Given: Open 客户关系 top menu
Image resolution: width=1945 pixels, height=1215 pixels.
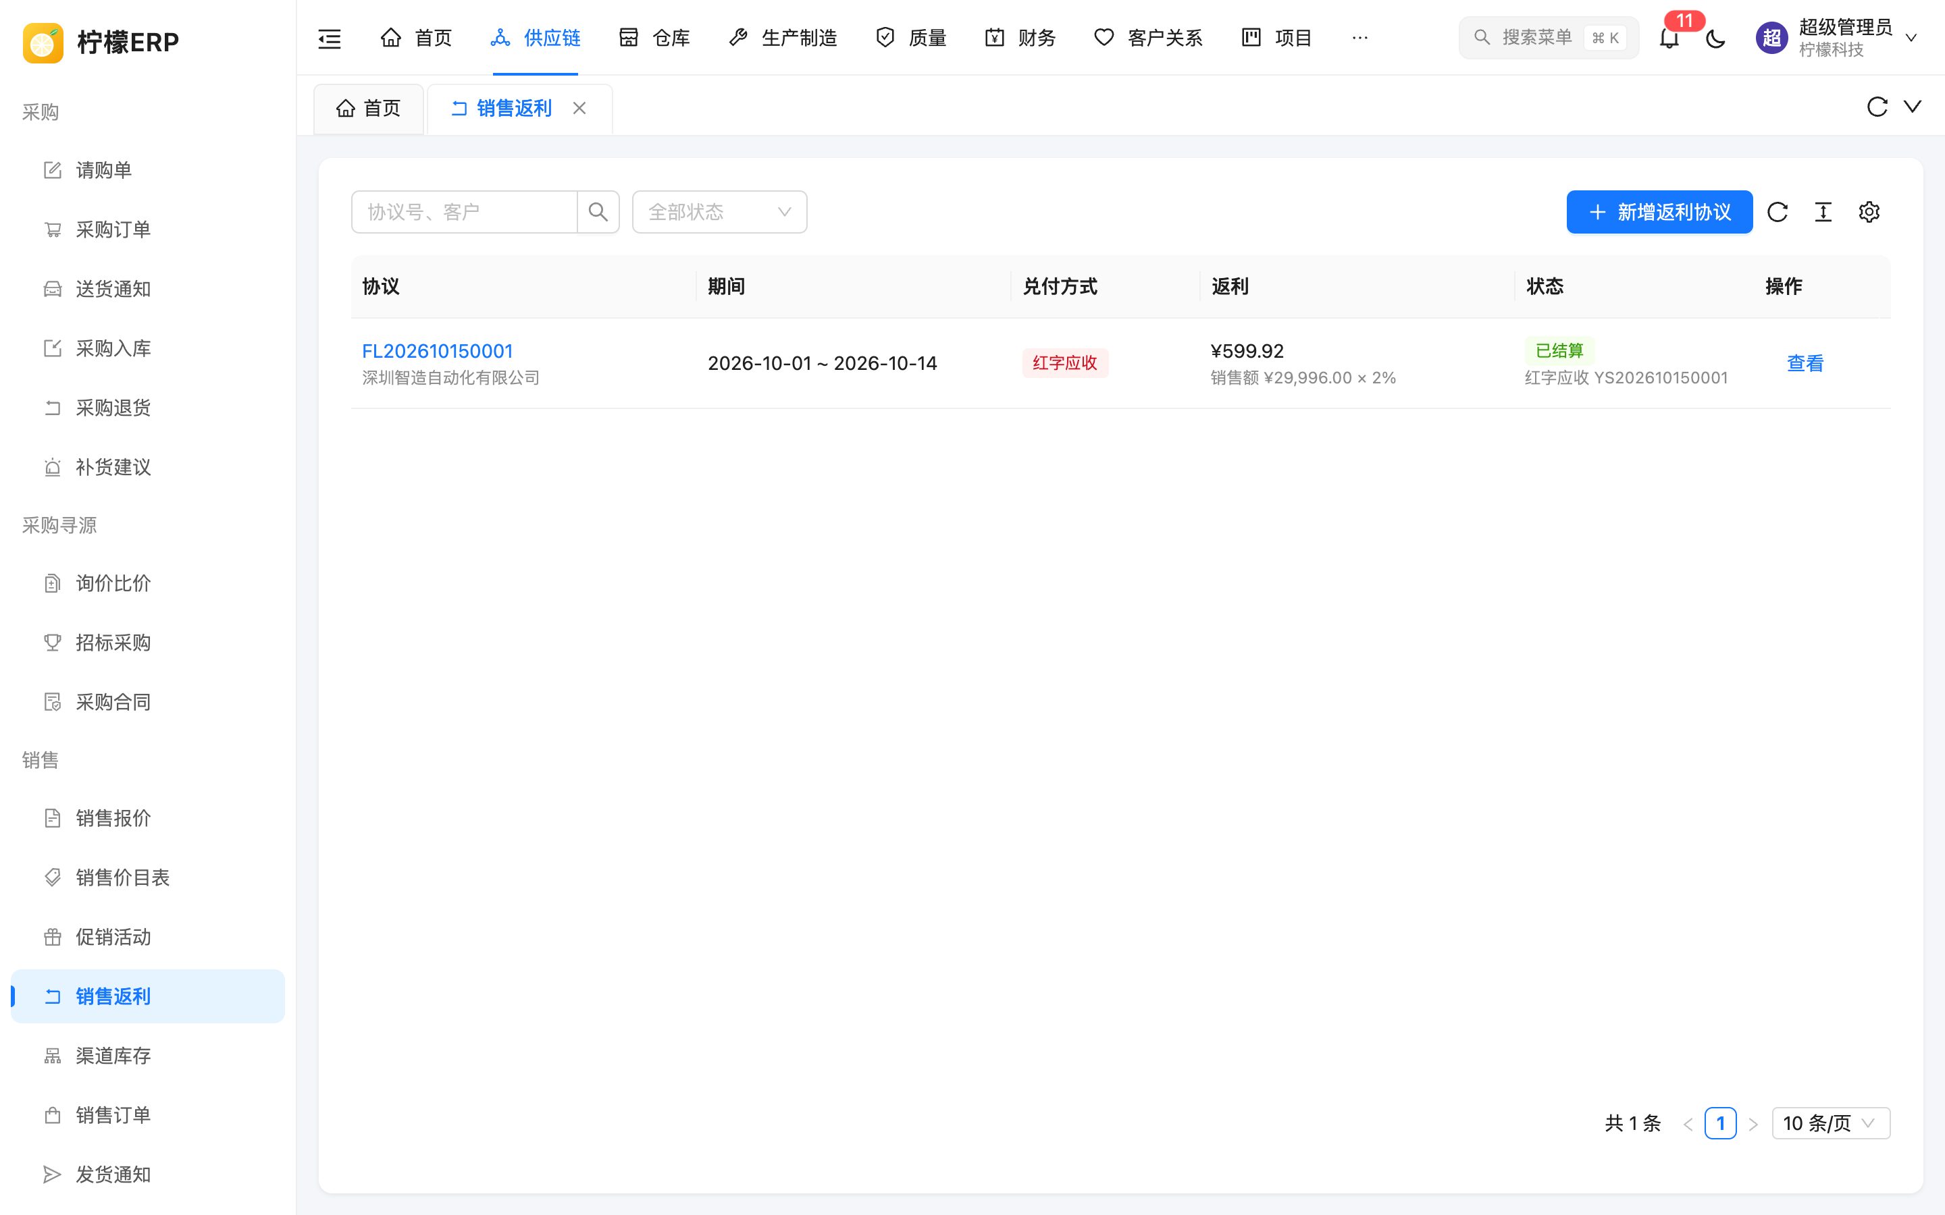Looking at the screenshot, I should (x=1149, y=38).
